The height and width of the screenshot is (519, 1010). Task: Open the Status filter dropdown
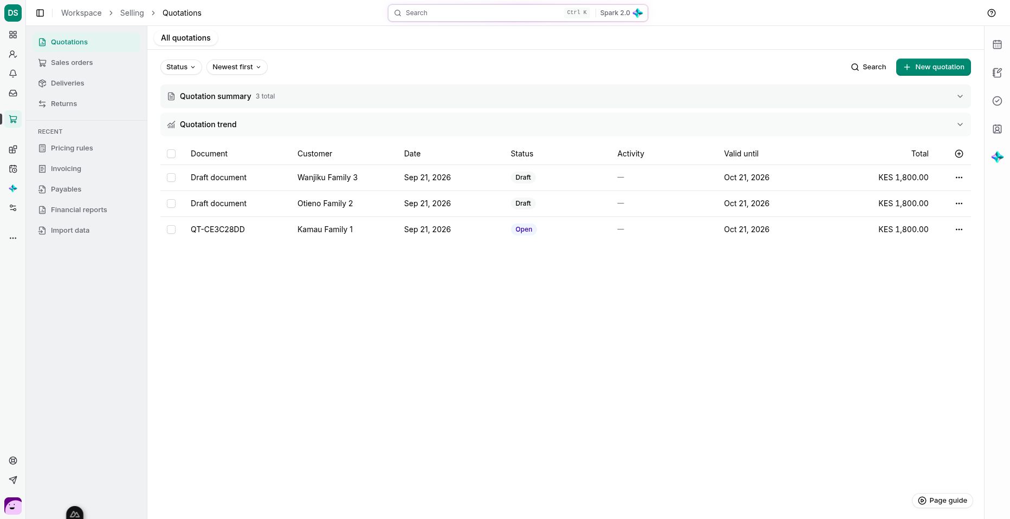[x=181, y=67]
